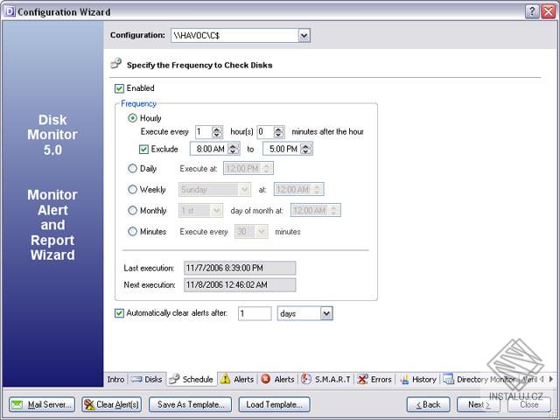The height and width of the screenshot is (420, 560).
Task: Click the Directory Monitor tab icon
Action: coord(449,379)
